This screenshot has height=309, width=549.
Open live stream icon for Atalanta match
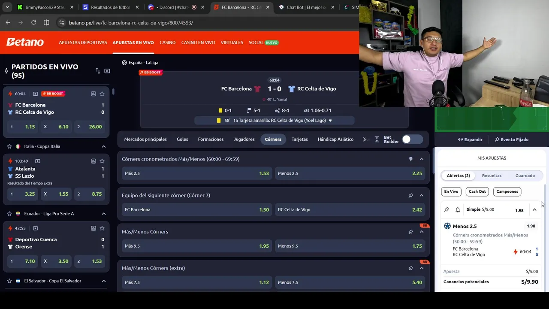pyautogui.click(x=38, y=161)
